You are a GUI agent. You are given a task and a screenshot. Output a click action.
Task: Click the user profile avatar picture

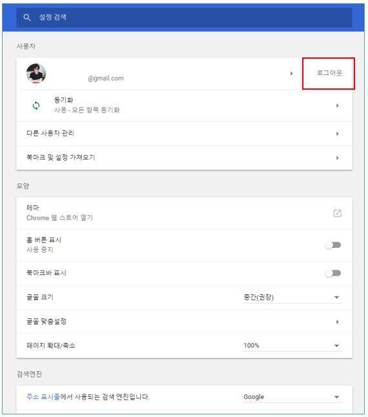[36, 74]
